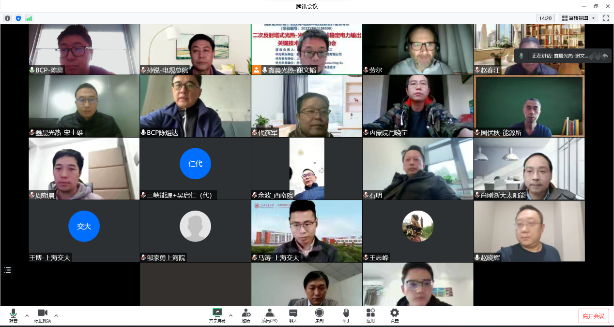Select 周伏秋-能源所 video tile
The height and width of the screenshot is (327, 614).
(x=529, y=106)
